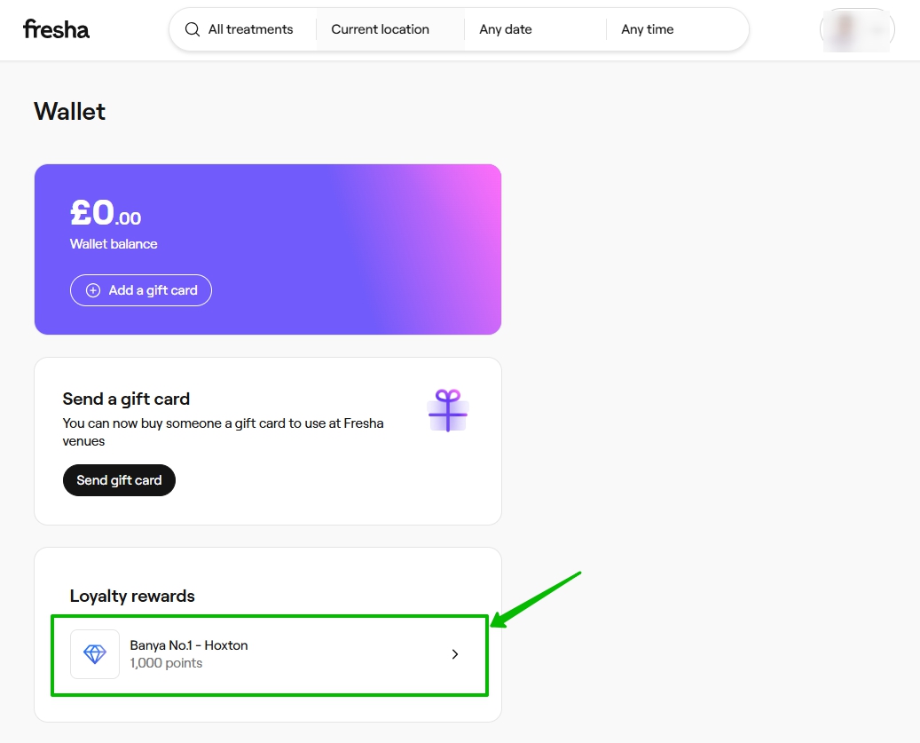The image size is (920, 743).
Task: Click the £0.00 wallet balance amount
Action: tap(106, 213)
